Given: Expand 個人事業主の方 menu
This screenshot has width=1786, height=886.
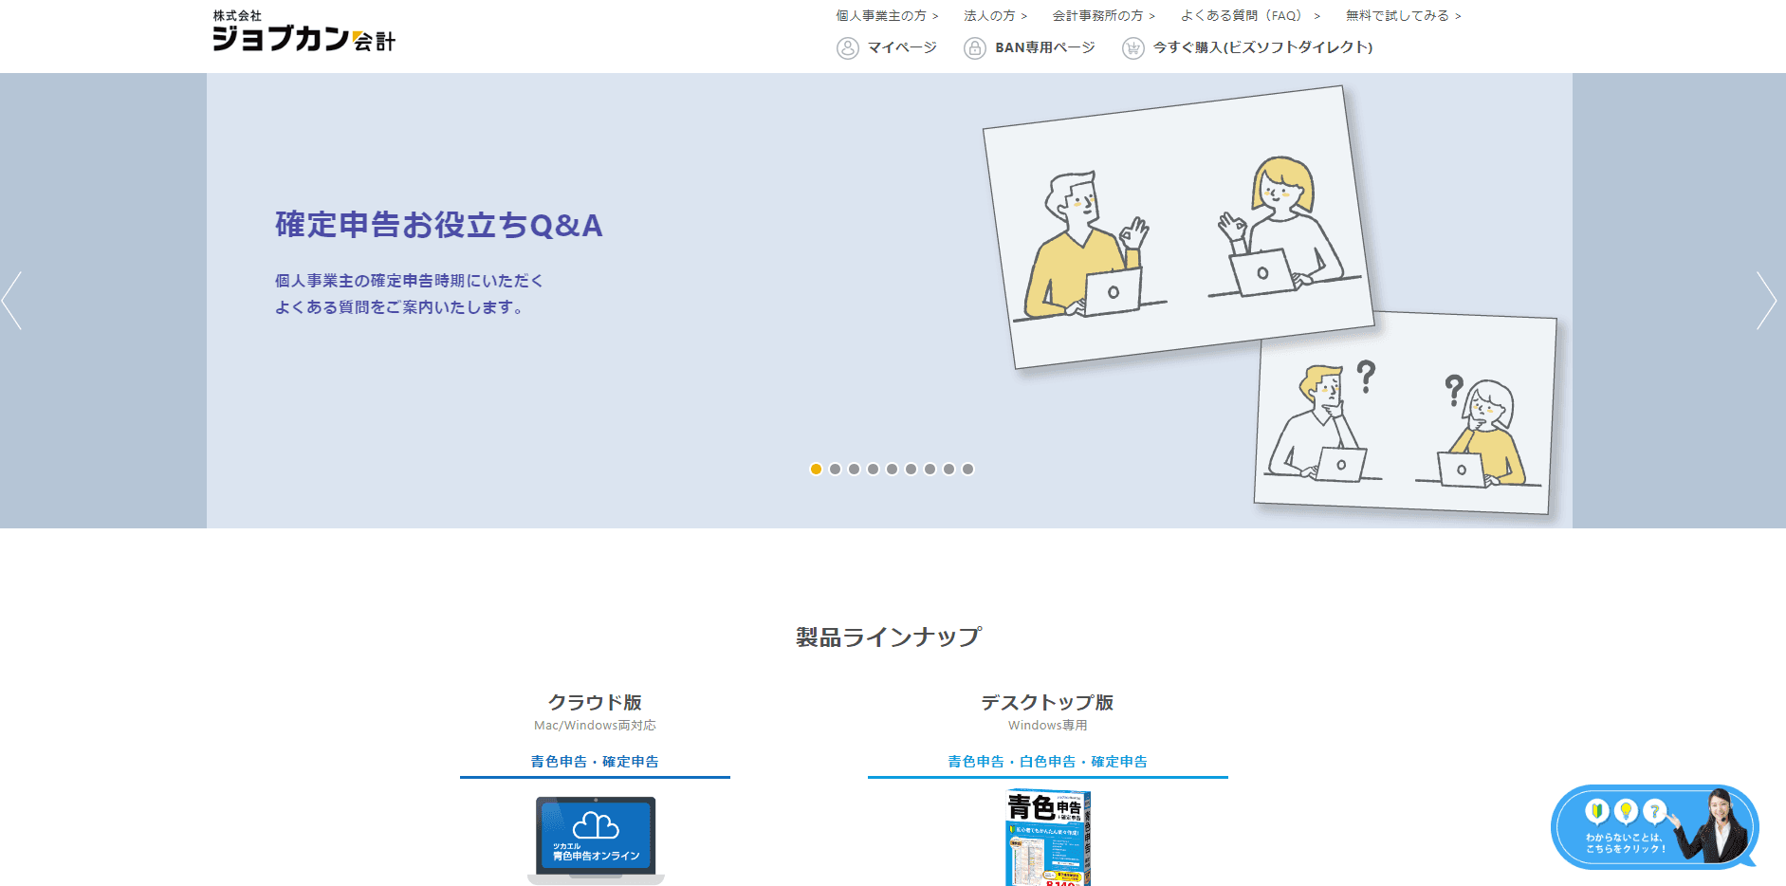Looking at the screenshot, I should (x=887, y=16).
